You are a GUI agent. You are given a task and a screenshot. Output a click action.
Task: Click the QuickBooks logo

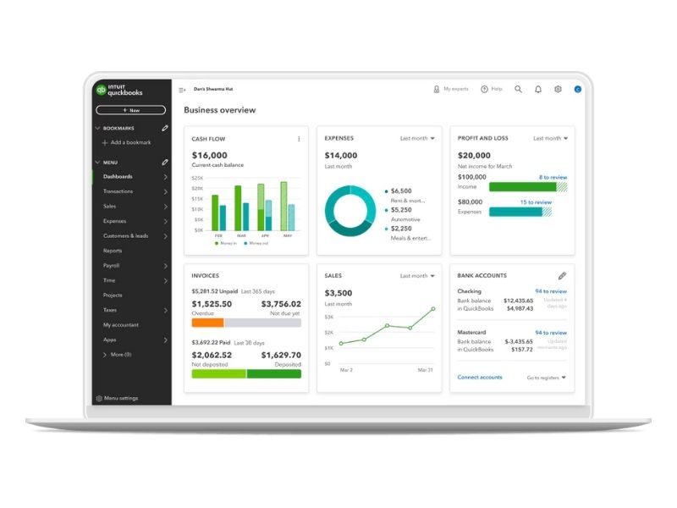pos(119,90)
